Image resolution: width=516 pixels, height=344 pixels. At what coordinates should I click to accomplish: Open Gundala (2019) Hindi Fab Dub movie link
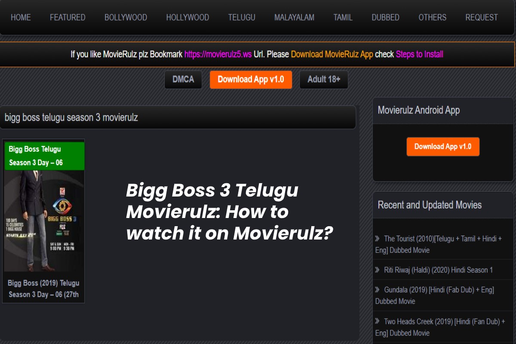[434, 295]
